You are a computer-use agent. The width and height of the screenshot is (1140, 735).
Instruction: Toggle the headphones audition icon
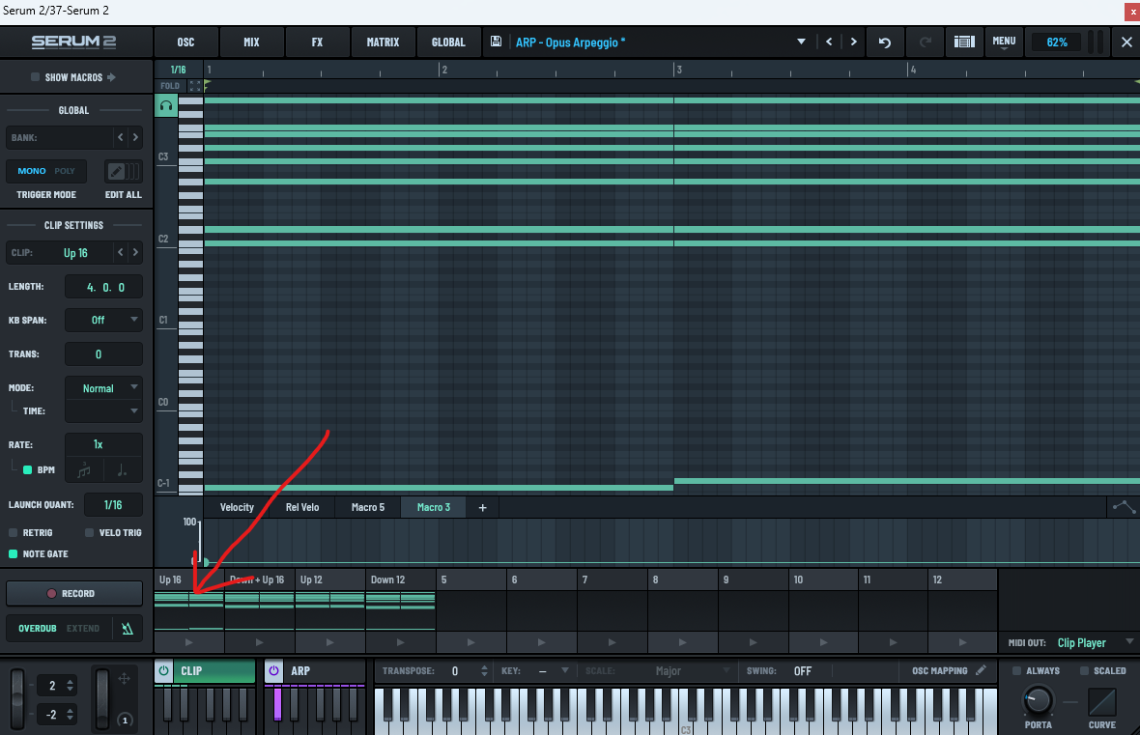tap(166, 106)
